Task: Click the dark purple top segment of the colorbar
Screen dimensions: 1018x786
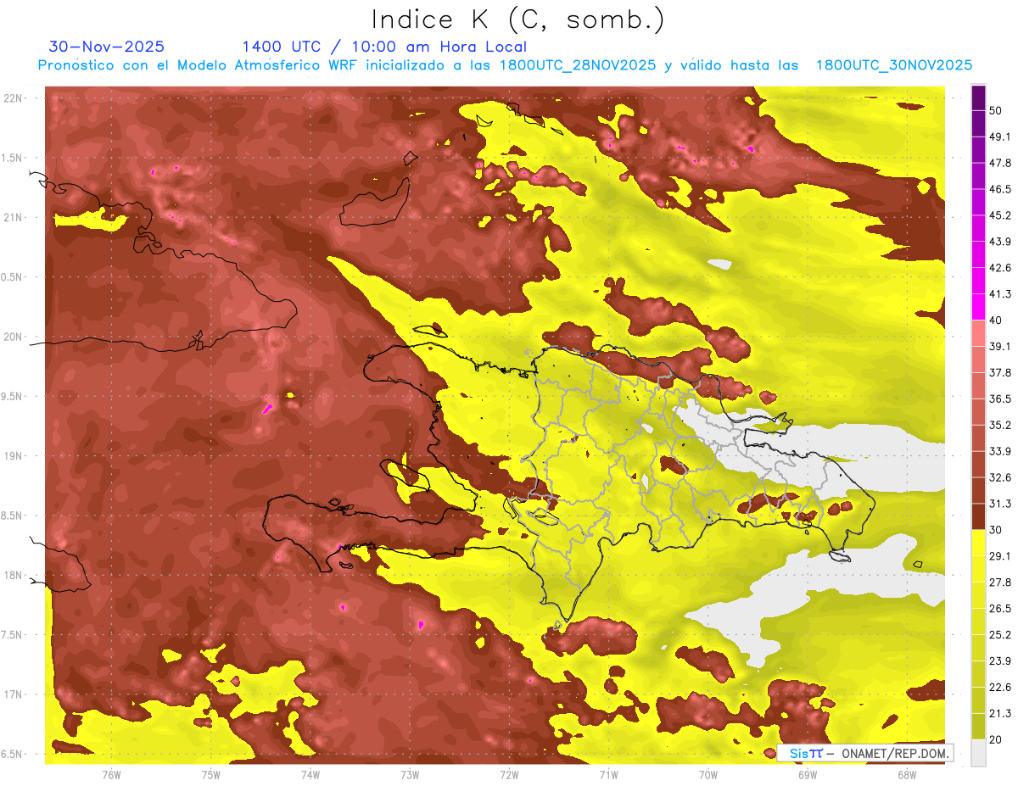Action: (978, 98)
